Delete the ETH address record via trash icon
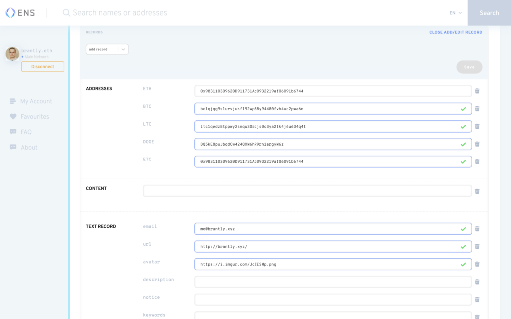 coord(477,91)
